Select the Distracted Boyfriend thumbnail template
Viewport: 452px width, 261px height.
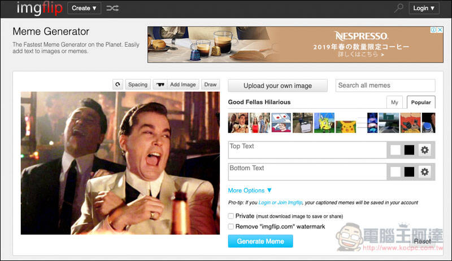coord(260,123)
